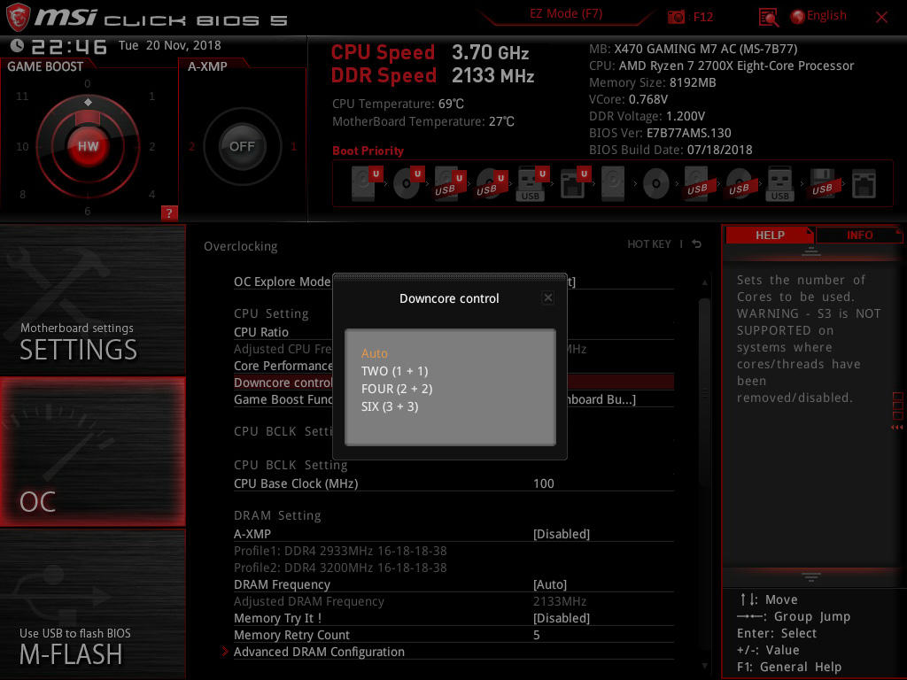
Task: Toggle the A-XMP OFF button
Action: click(x=242, y=146)
